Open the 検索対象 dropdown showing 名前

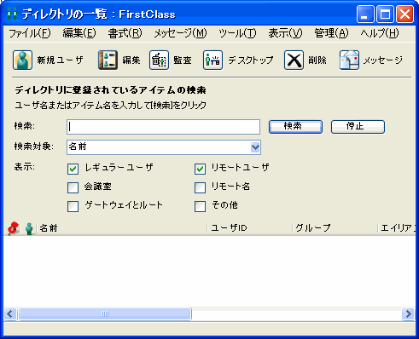pyautogui.click(x=164, y=147)
